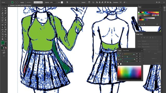This screenshot has height=93, width=166.
Task: Click Horizontal Align Center in control bar
Action: pyautogui.click(x=100, y=2)
